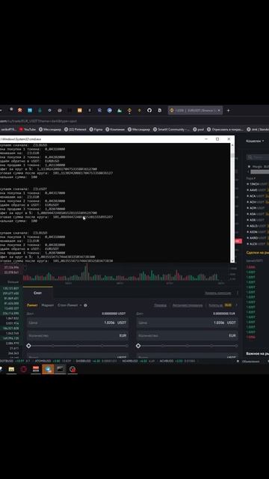This screenshot has height=479, width=269.
Task: Open the Opera browser taskbar icon
Action: [x=23, y=369]
